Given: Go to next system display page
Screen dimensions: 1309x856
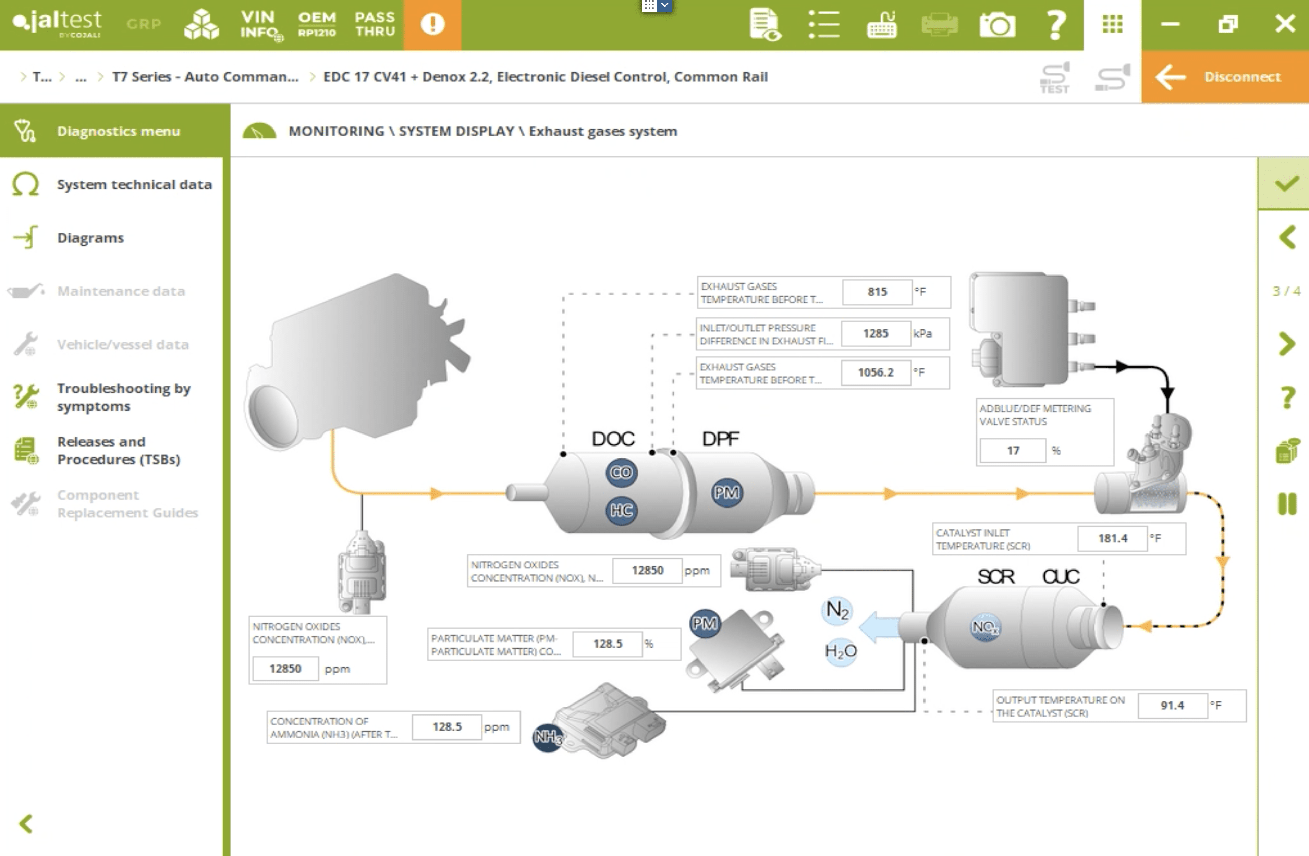Looking at the screenshot, I should 1287,344.
